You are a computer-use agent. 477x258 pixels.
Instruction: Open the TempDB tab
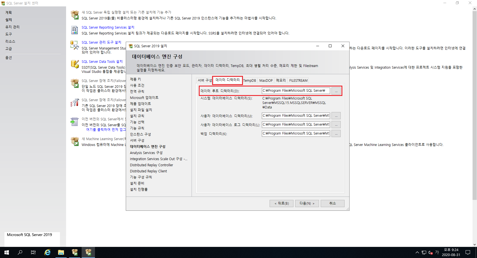click(x=250, y=80)
